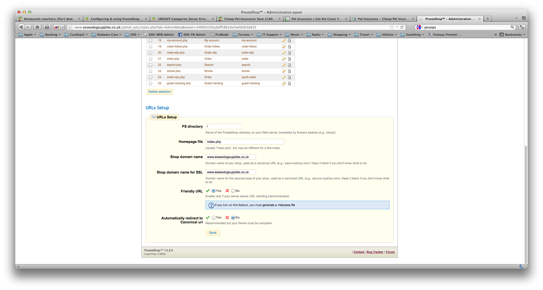
Task: Bookmark page with star icon
Action: pos(392,27)
